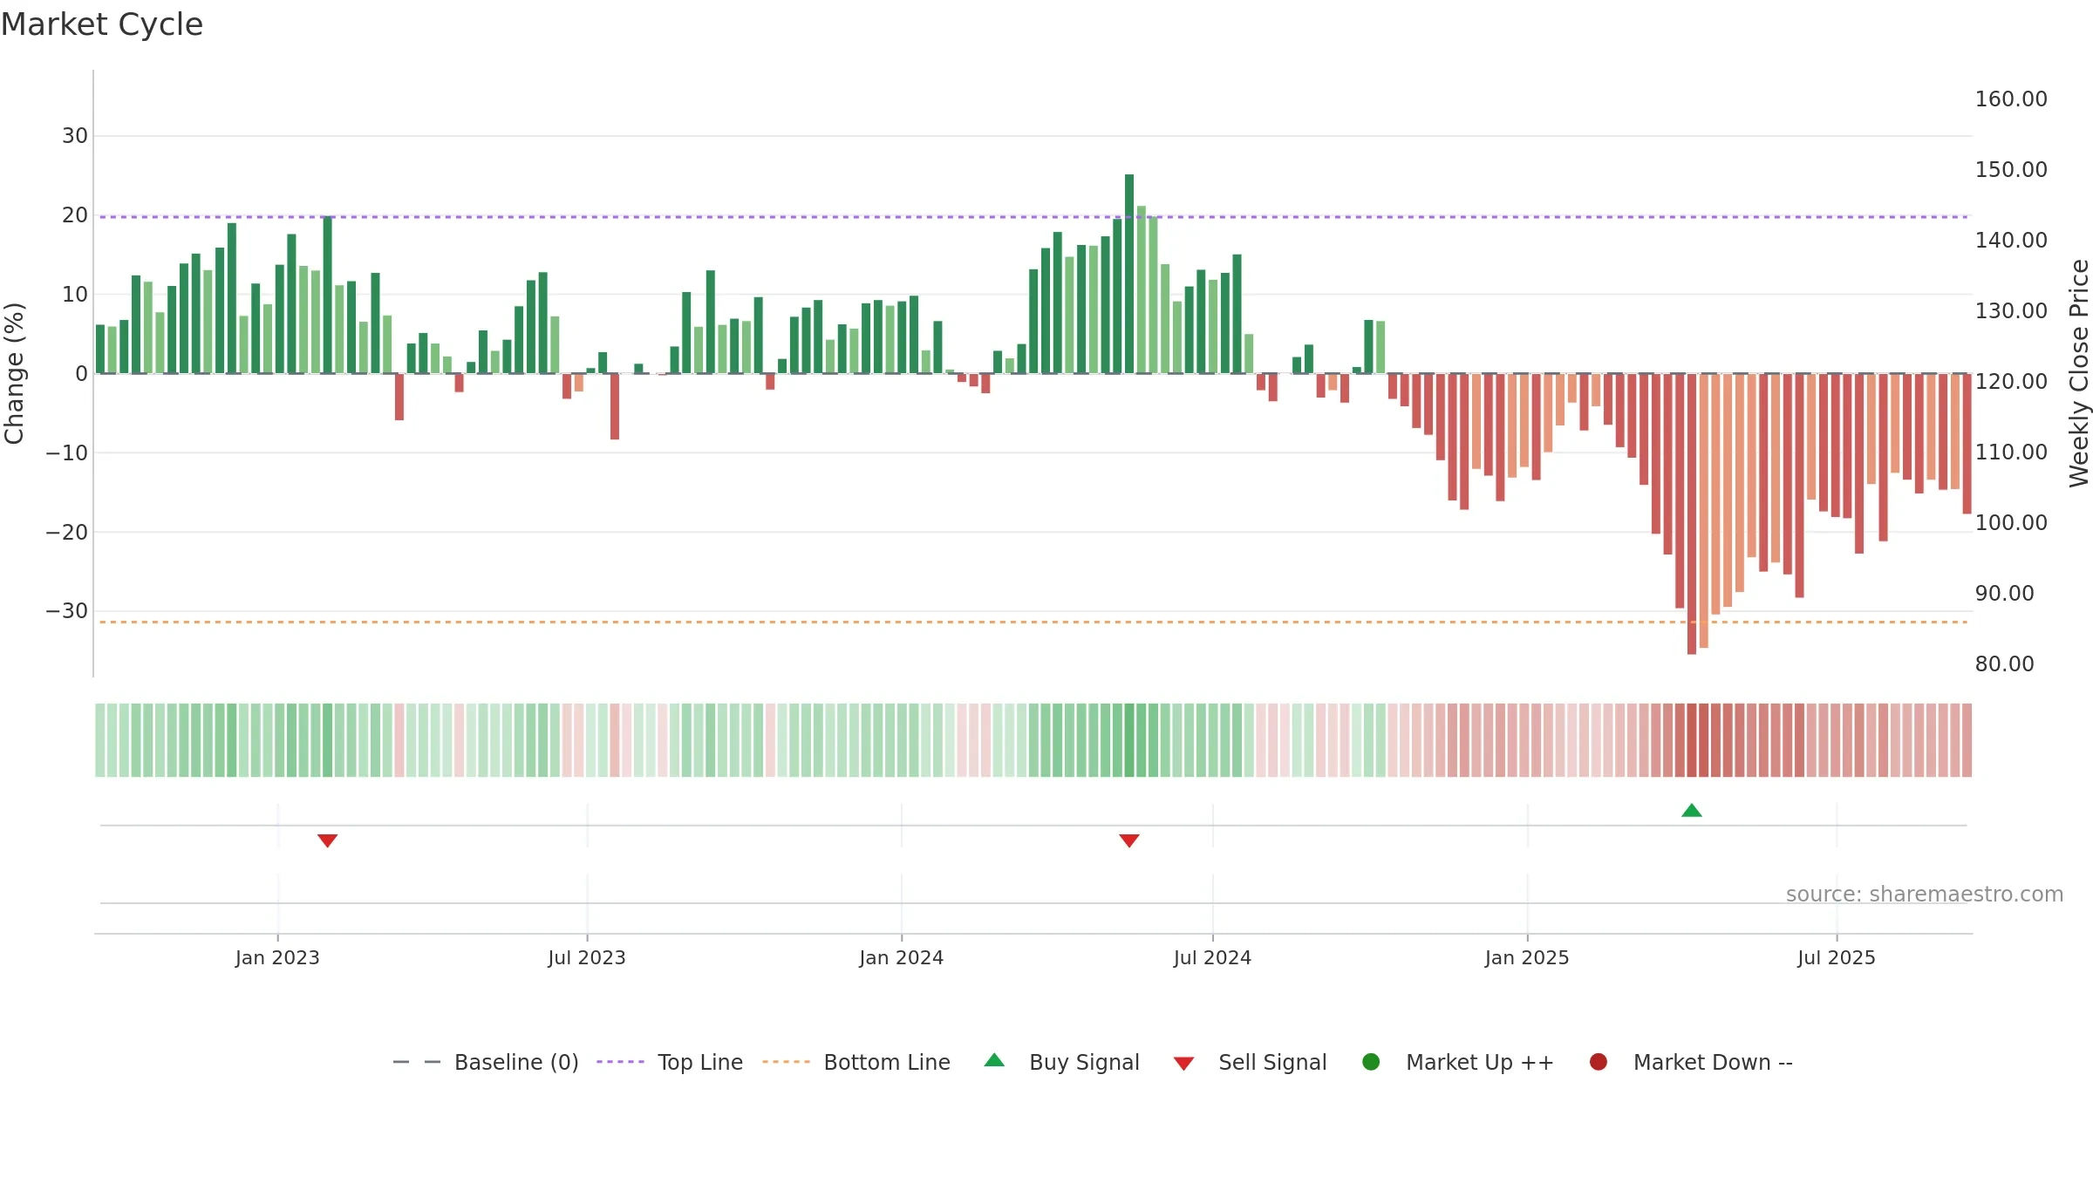Click the gray dashed Baseline legend swatch
Image resolution: width=2093 pixels, height=1177 pixels.
(x=417, y=1062)
